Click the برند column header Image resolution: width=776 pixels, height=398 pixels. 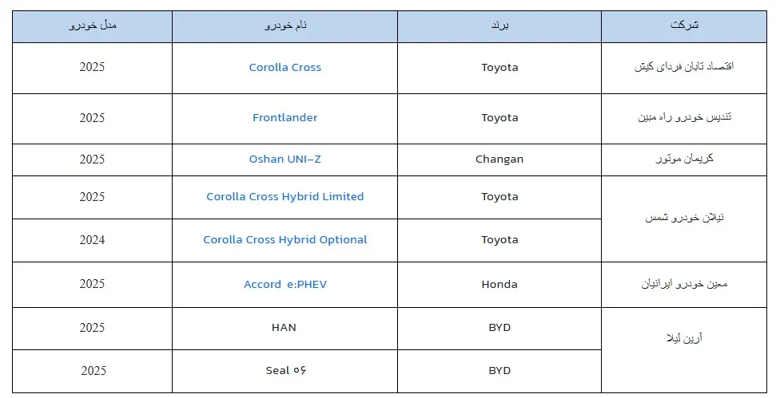click(x=499, y=26)
